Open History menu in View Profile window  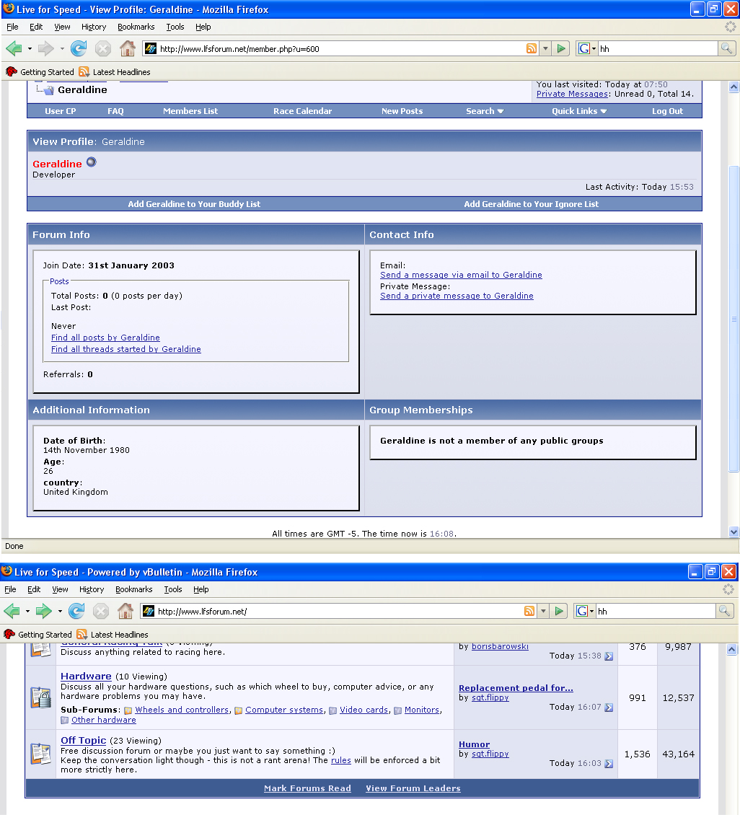point(94,27)
